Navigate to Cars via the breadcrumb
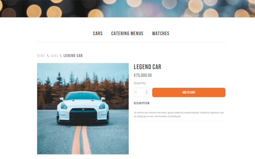 pos(54,56)
